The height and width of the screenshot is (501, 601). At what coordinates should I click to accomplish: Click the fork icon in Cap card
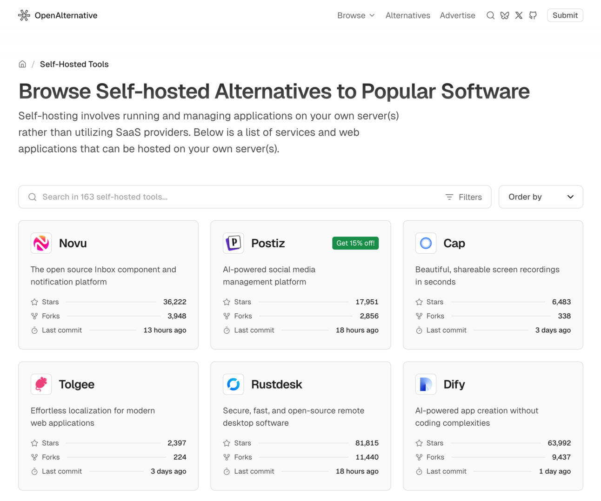pyautogui.click(x=419, y=316)
